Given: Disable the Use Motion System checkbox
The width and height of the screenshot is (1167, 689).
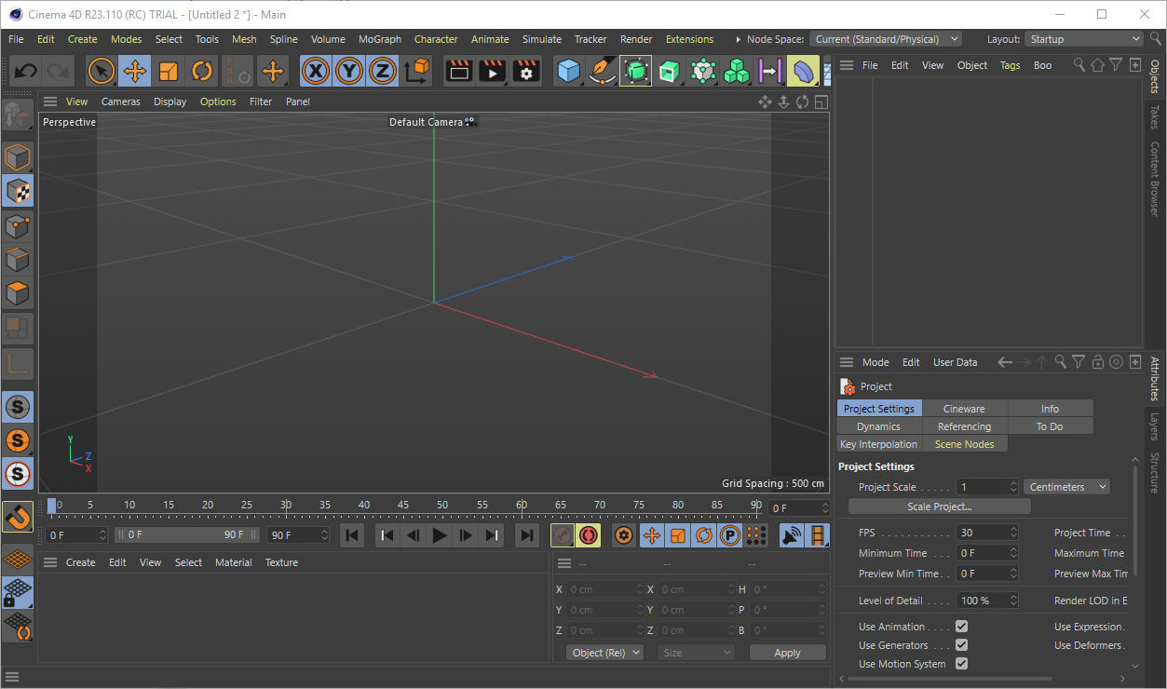Looking at the screenshot, I should click(x=961, y=664).
